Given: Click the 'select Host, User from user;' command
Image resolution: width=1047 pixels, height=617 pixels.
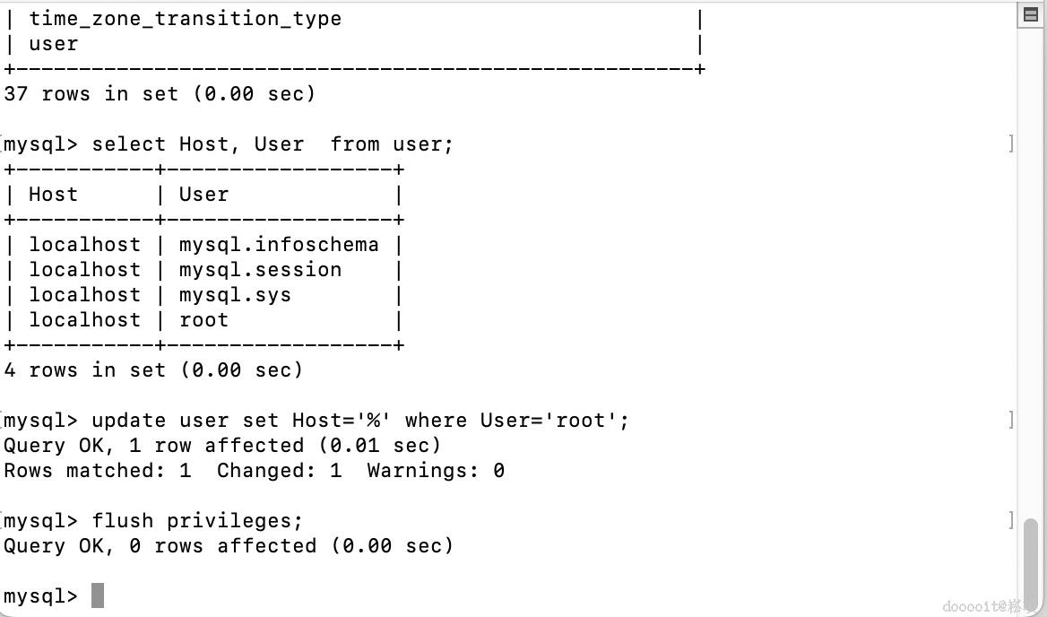Looking at the screenshot, I should coord(273,144).
